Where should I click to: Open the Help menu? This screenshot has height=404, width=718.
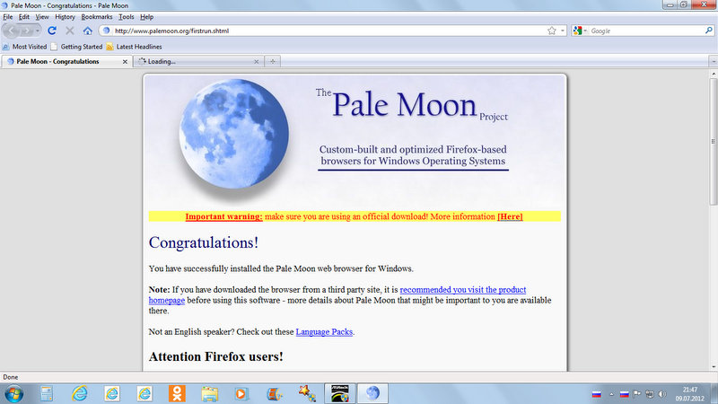(146, 17)
